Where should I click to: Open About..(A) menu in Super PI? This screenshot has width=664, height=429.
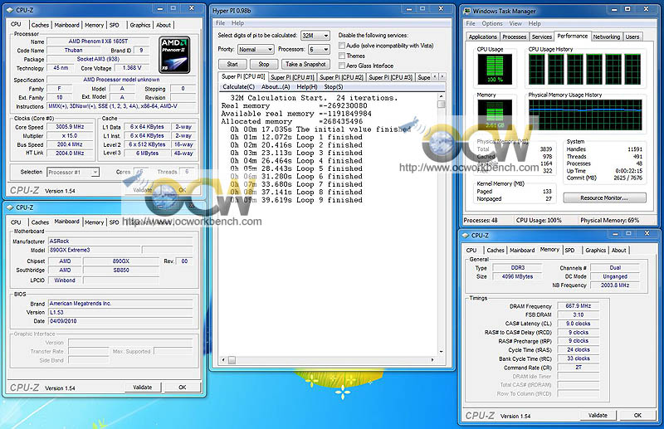276,87
